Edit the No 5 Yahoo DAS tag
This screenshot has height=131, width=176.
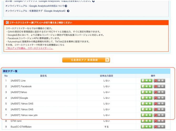coord(147,104)
